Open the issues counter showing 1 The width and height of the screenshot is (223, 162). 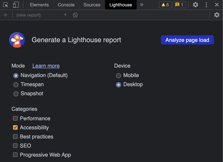[179, 5]
